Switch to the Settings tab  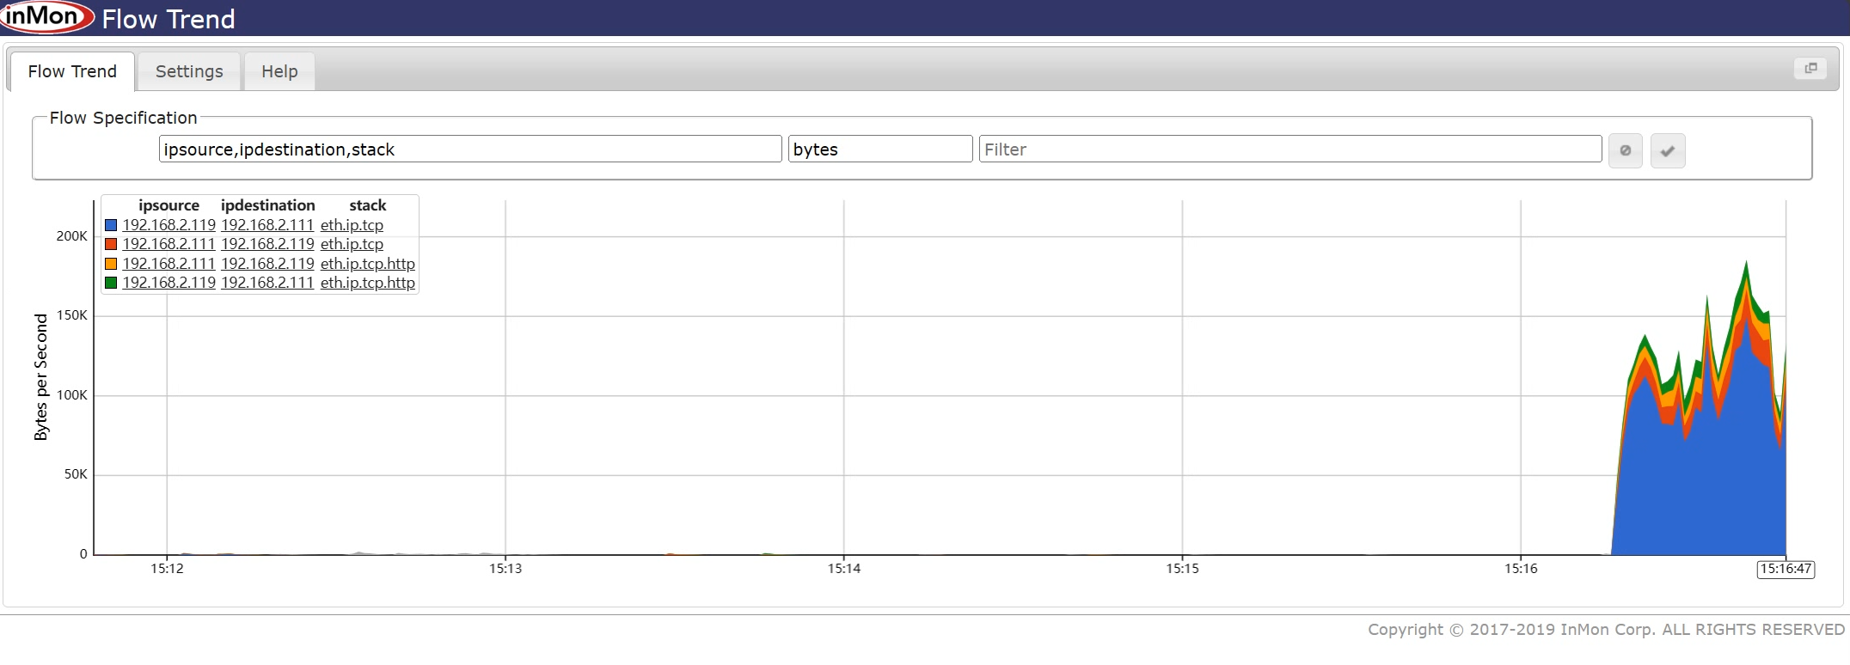click(x=189, y=71)
